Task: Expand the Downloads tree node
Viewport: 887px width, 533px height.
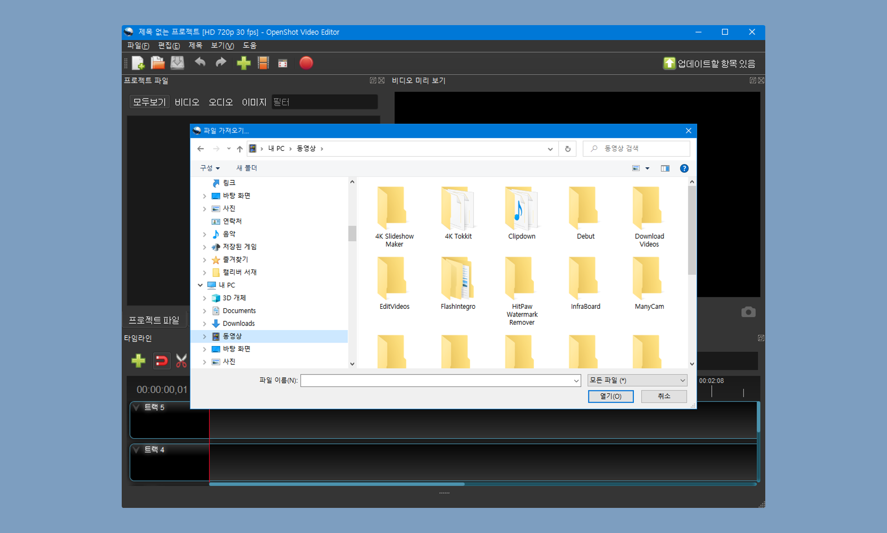Action: pyautogui.click(x=204, y=324)
